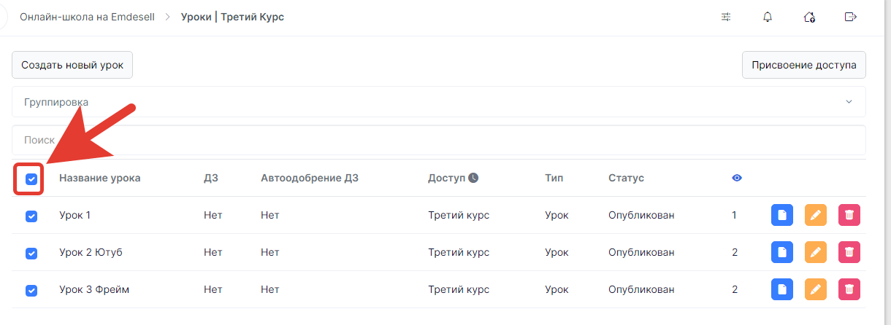Click the clock icon next to Доступ

click(473, 178)
